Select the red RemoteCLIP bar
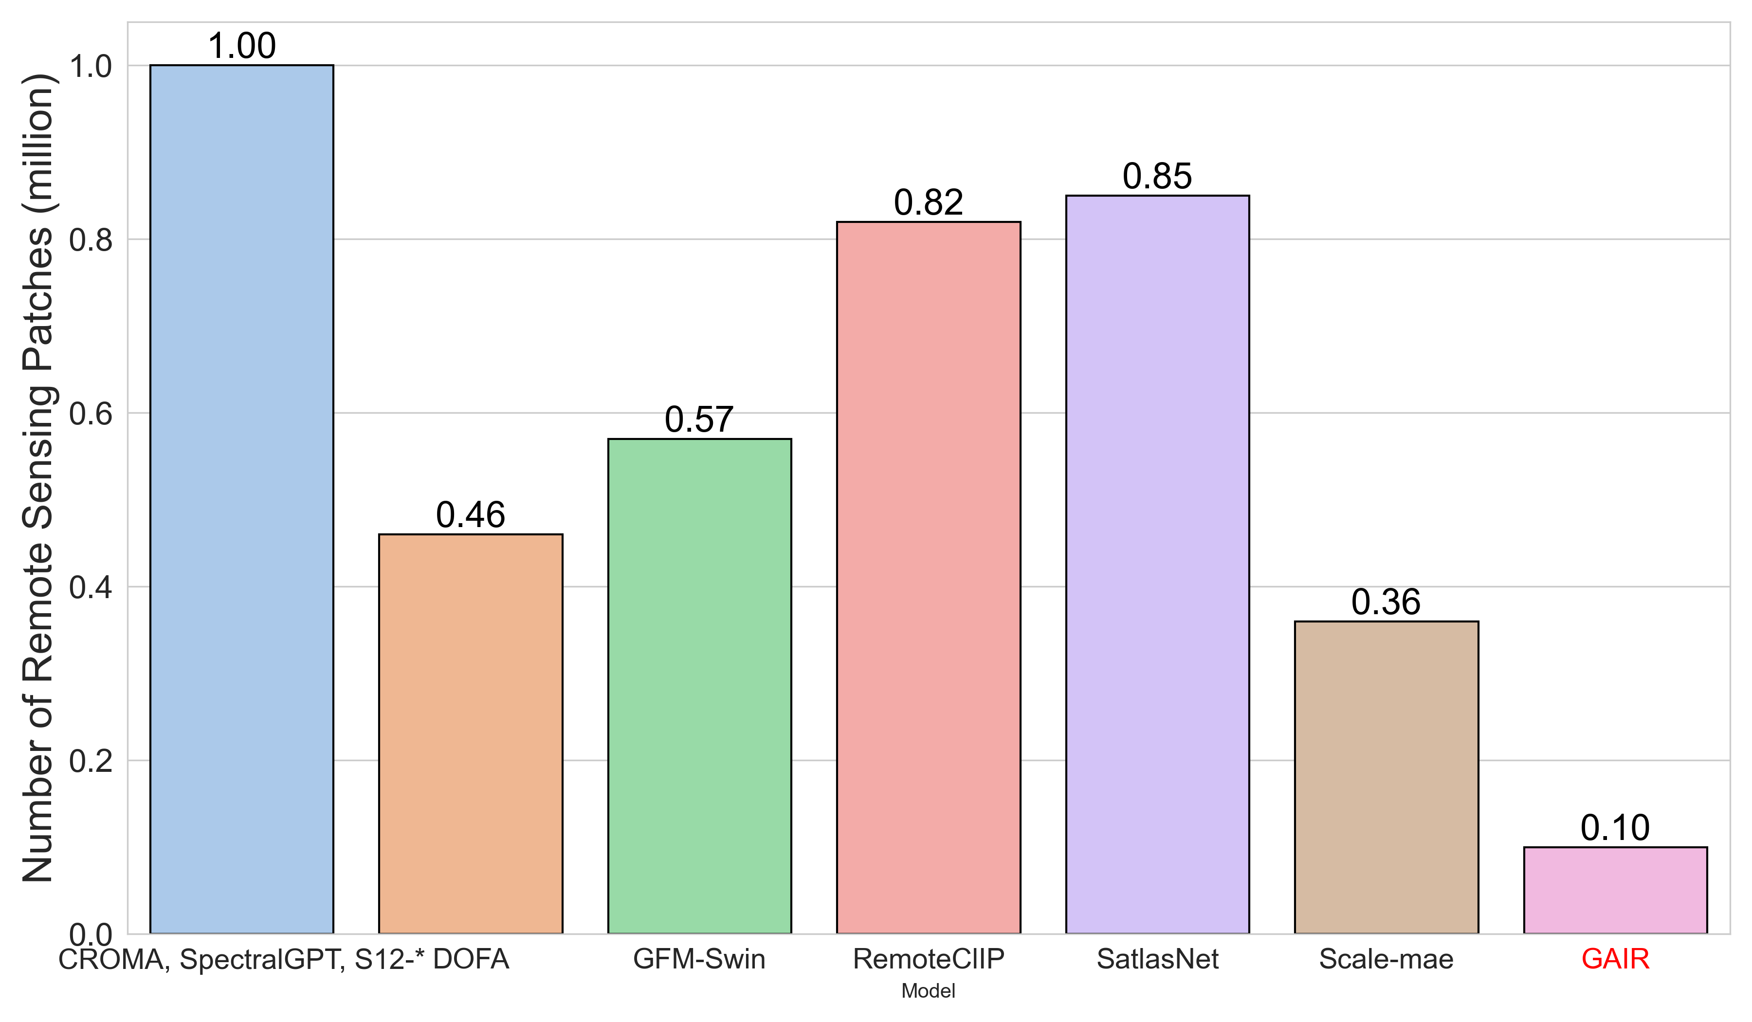This screenshot has width=1752, height=1022. [x=928, y=577]
